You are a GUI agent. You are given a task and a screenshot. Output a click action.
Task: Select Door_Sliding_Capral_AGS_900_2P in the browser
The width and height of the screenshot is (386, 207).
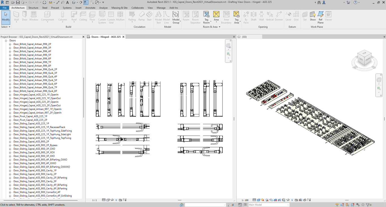coord(31,142)
